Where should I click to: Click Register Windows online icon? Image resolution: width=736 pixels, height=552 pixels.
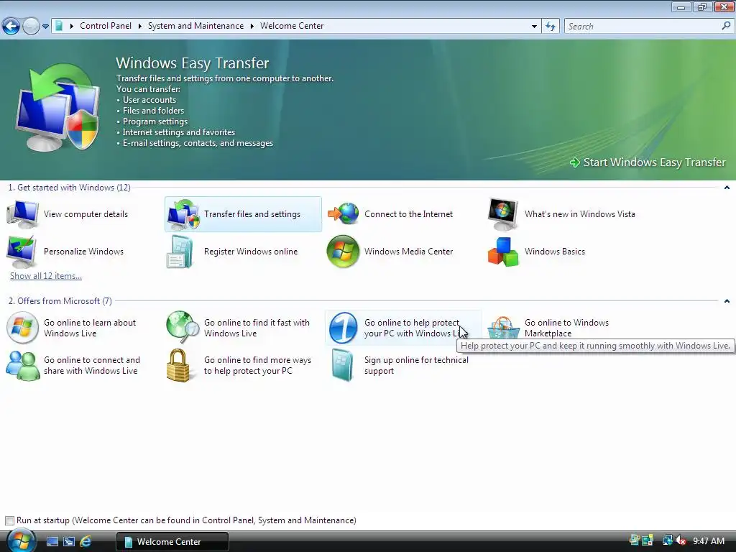(180, 252)
